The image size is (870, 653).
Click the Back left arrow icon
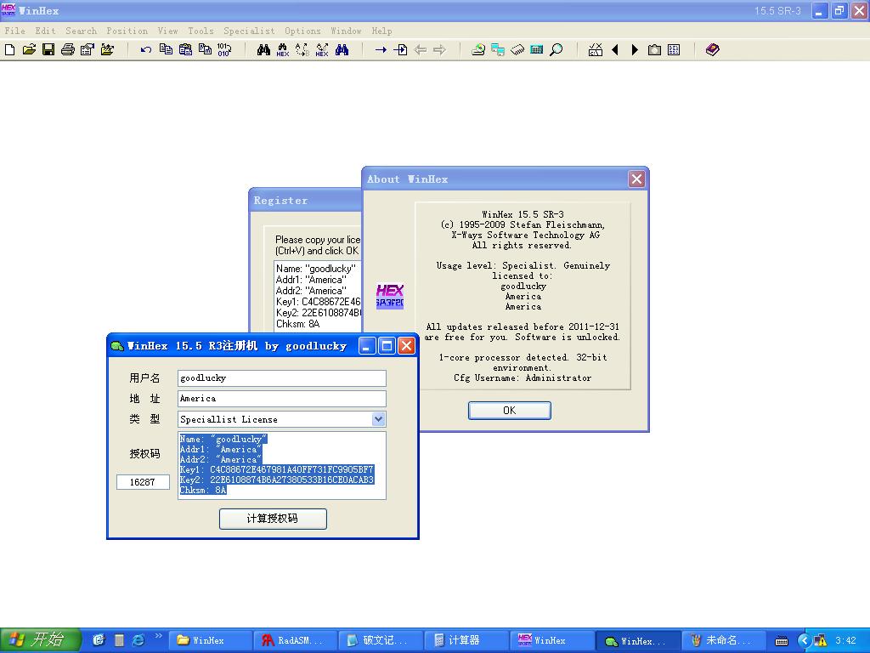(x=420, y=50)
